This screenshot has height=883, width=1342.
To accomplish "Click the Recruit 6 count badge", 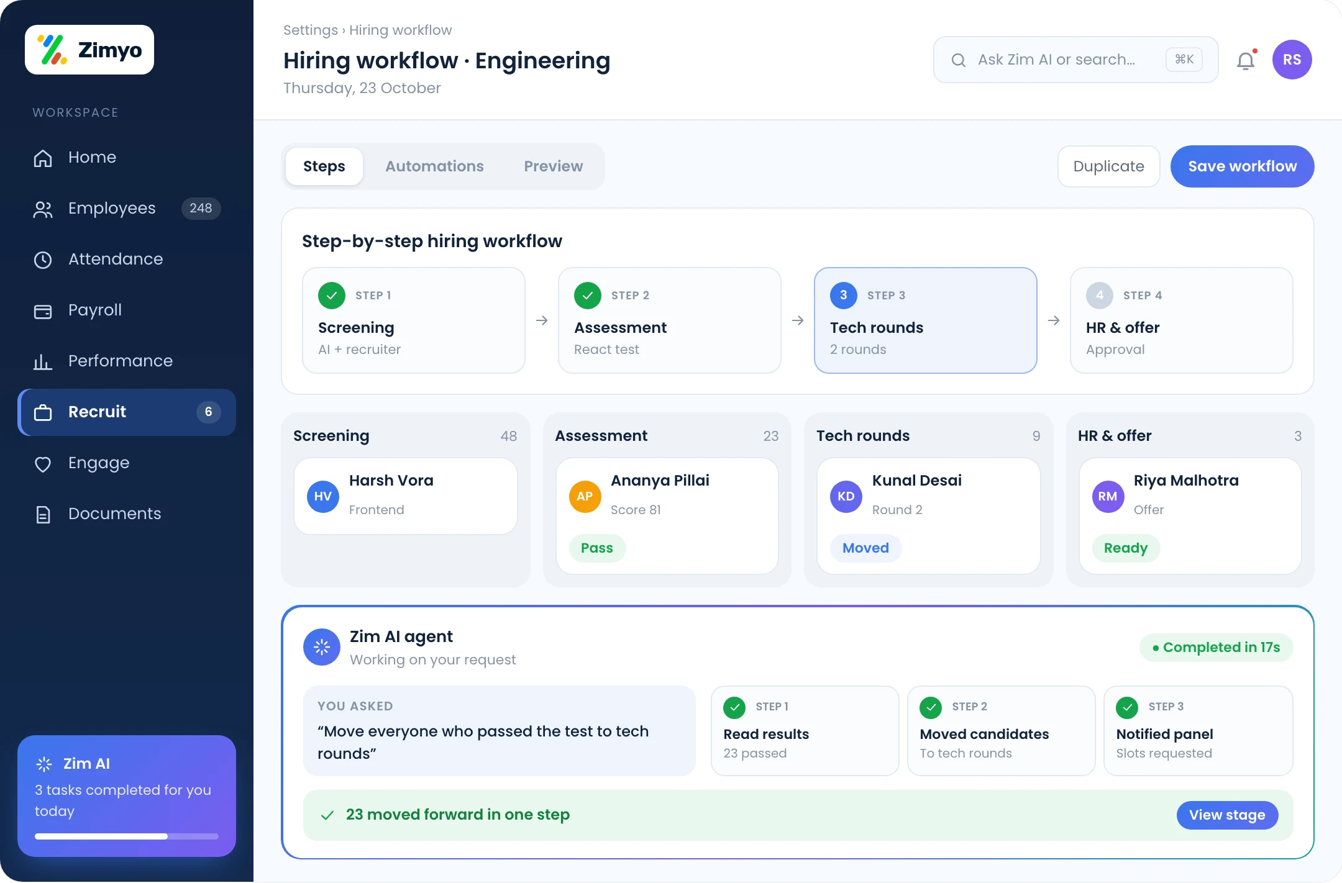I will click(208, 412).
